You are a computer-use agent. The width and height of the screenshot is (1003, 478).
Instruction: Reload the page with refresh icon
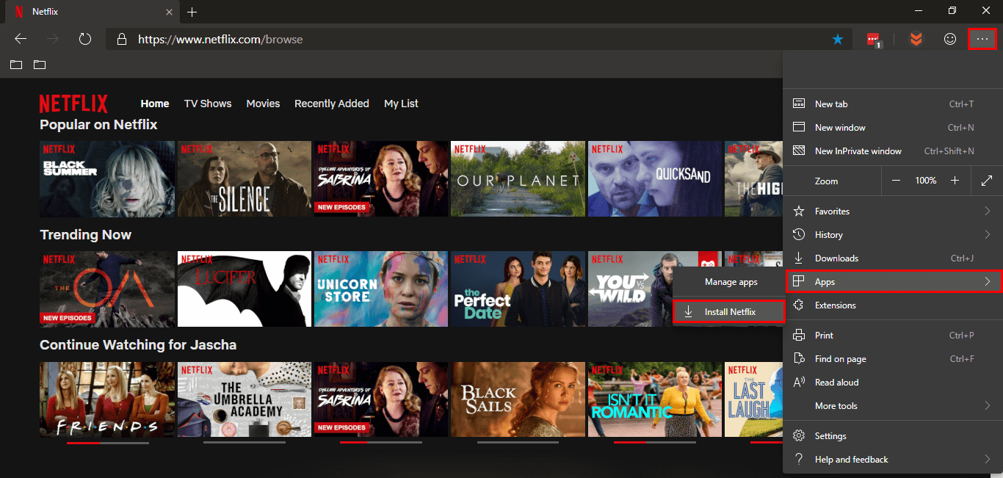point(84,39)
